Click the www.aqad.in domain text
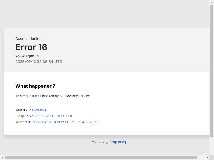 [27, 56]
